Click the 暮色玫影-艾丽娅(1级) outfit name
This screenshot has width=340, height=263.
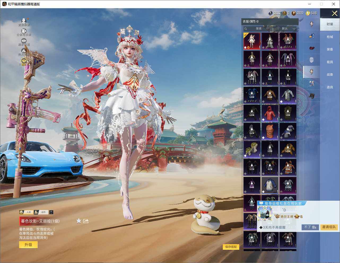coord(40,221)
